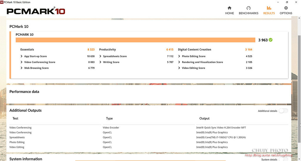The height and width of the screenshot is (161, 301).
Task: Minimize the PCMark 10 window
Action: (278, 2)
